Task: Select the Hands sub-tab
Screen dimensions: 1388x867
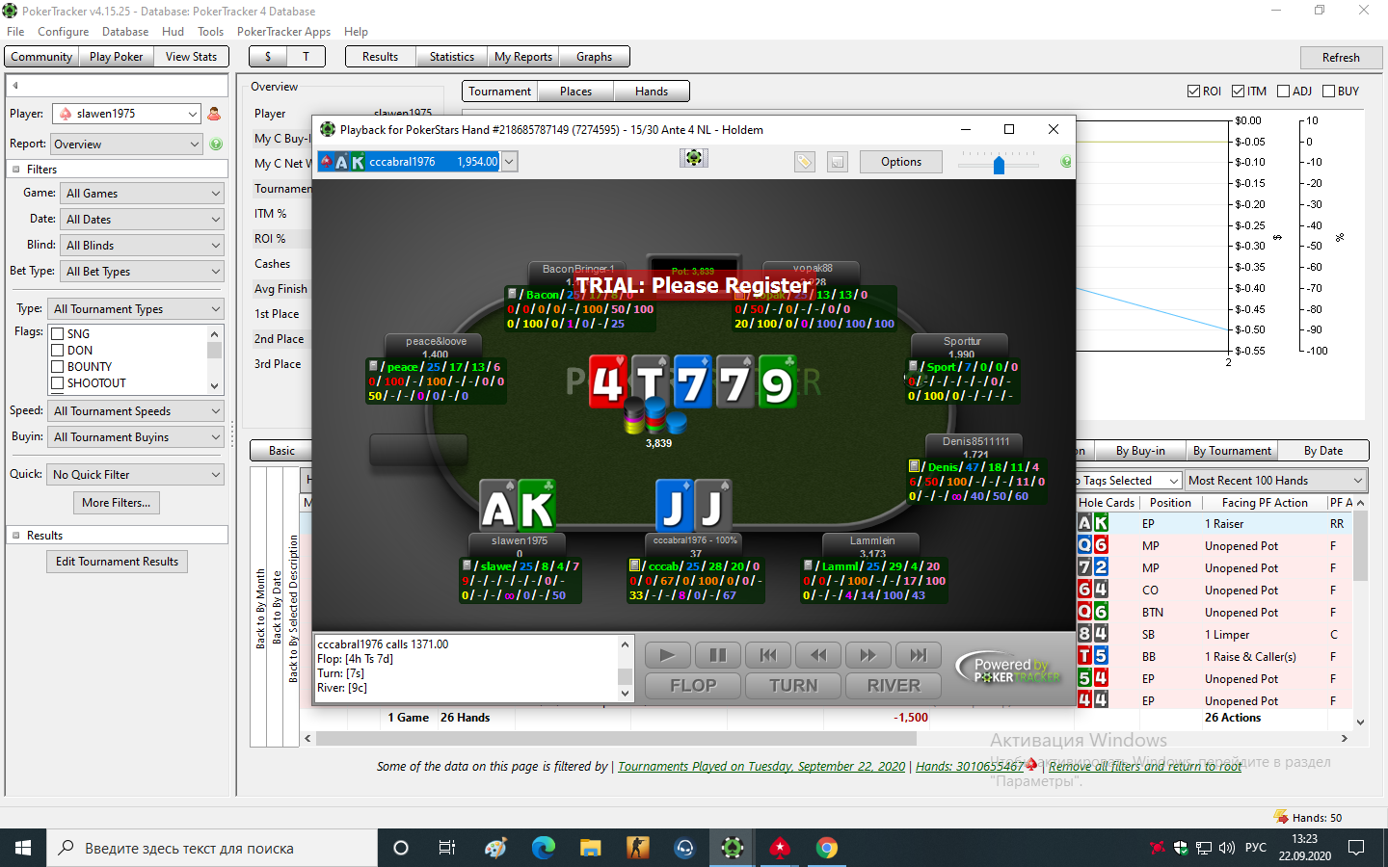Action: (652, 92)
